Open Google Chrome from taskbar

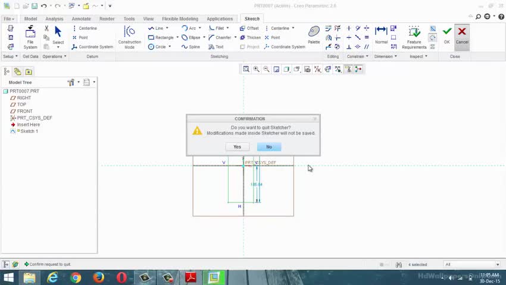pos(76,277)
